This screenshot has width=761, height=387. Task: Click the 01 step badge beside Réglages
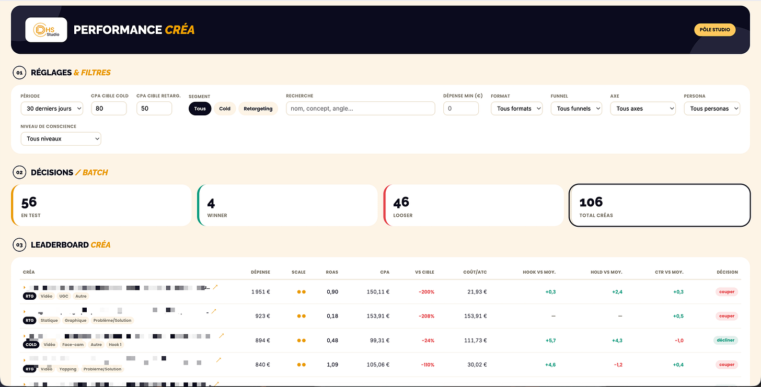(19, 73)
